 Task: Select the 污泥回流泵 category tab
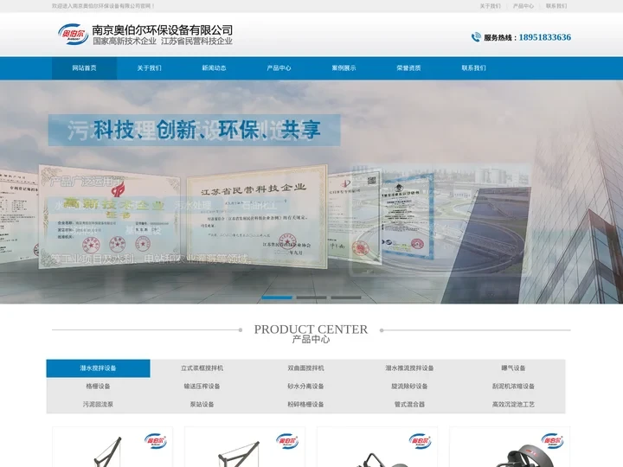pyautogui.click(x=98, y=404)
